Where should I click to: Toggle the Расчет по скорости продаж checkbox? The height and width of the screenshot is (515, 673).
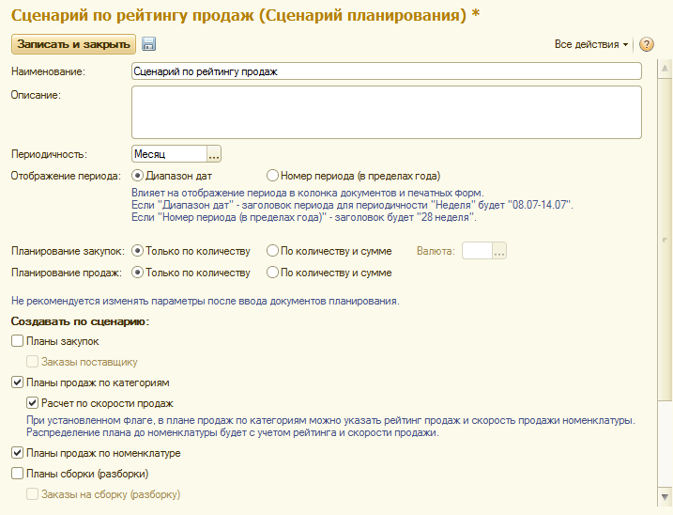point(34,403)
